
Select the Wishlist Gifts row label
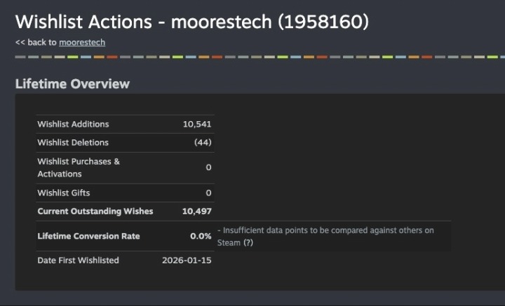(64, 193)
